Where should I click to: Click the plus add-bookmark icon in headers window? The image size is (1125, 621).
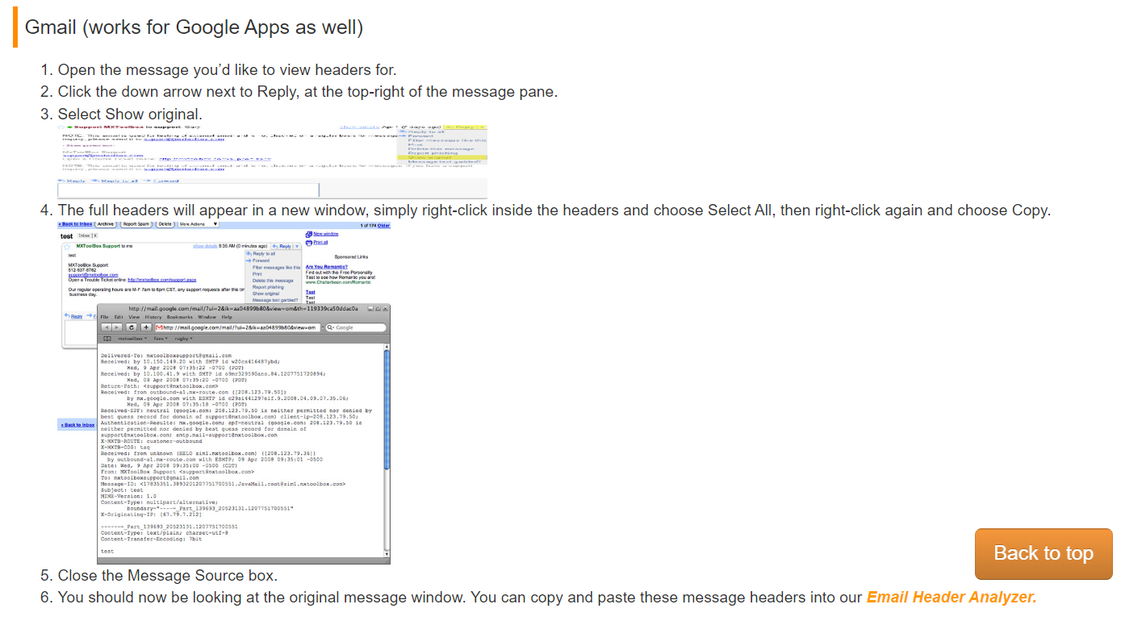point(146,327)
